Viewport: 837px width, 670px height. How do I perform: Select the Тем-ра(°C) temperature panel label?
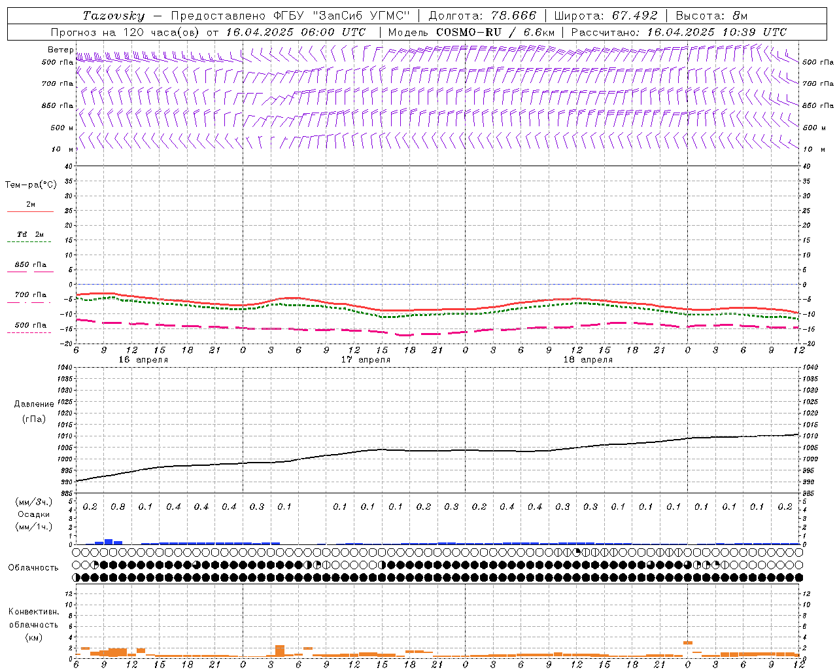[x=31, y=185]
